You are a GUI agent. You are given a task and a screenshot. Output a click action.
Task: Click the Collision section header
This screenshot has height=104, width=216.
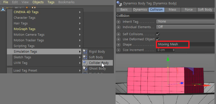[166, 16]
